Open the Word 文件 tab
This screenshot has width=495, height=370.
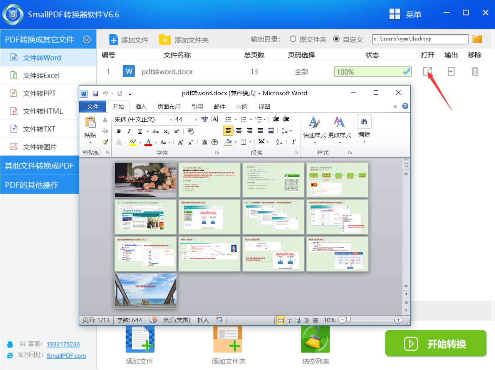tap(93, 106)
